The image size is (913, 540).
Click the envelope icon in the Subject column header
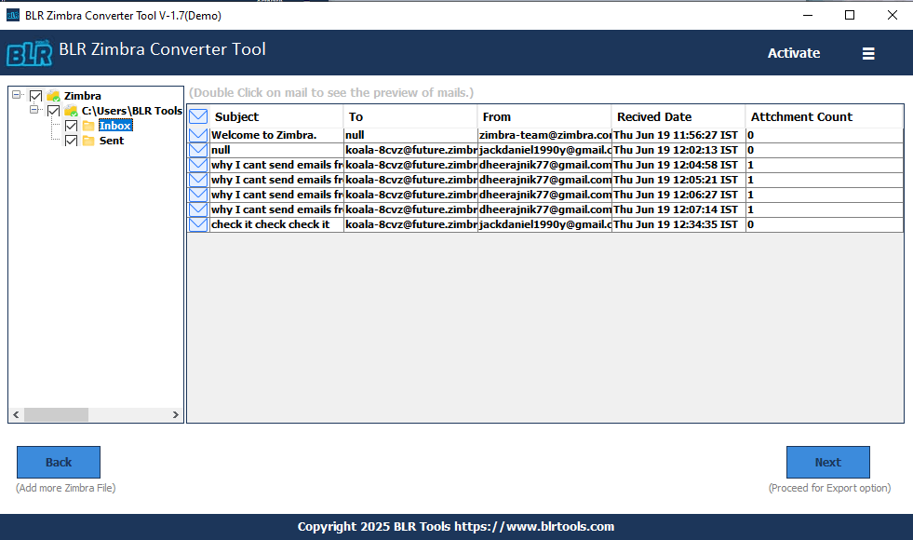pyautogui.click(x=197, y=116)
